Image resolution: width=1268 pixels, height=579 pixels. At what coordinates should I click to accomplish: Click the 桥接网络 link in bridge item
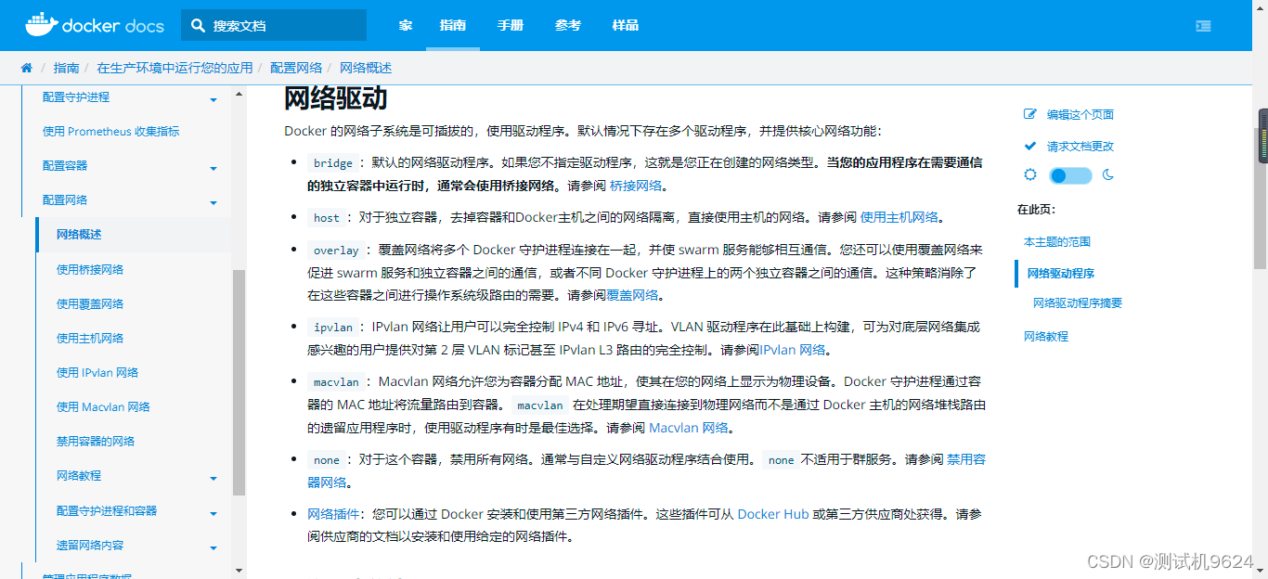pos(636,186)
